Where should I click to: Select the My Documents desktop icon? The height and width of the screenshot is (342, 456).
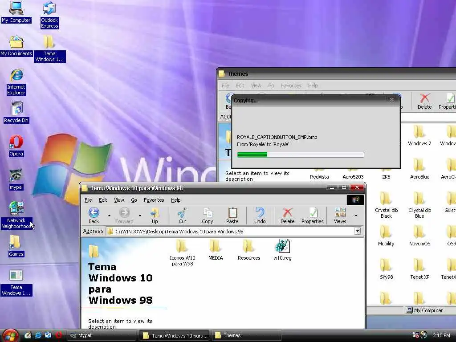(16, 46)
